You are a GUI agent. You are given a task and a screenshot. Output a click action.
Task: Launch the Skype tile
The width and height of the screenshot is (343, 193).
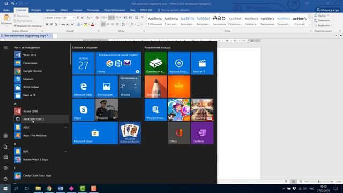click(84, 109)
